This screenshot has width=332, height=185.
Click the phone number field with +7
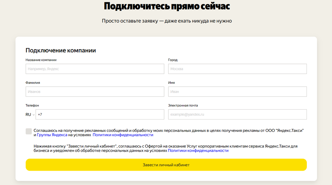click(100, 114)
